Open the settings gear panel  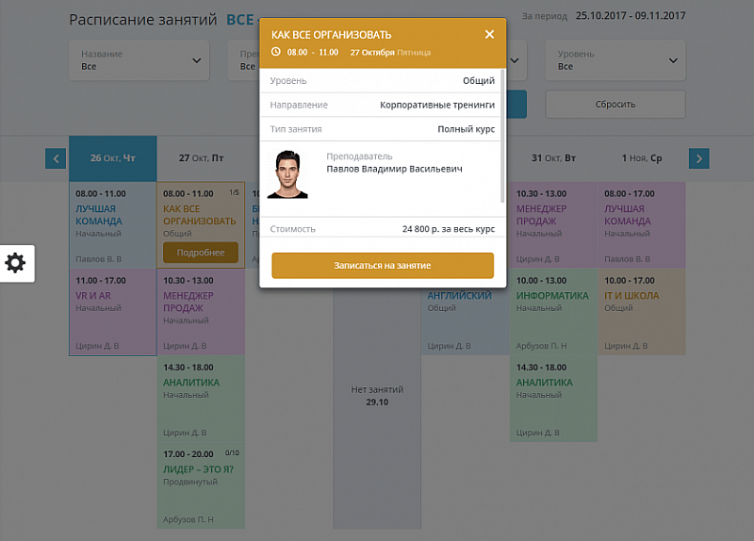16,263
